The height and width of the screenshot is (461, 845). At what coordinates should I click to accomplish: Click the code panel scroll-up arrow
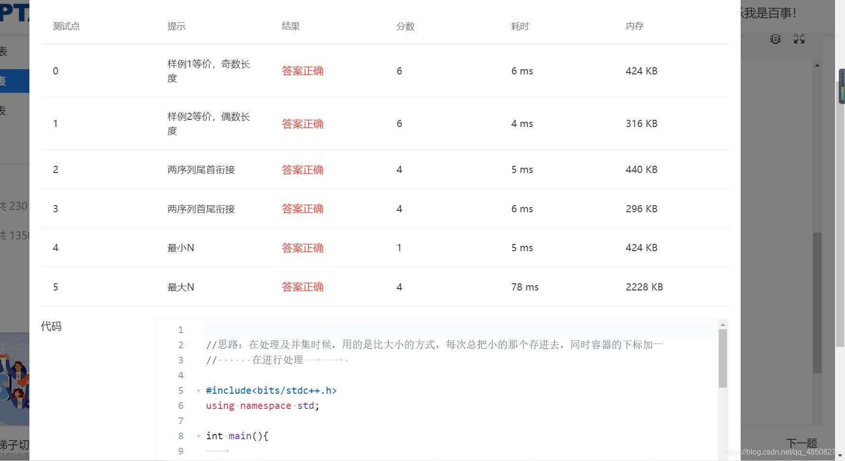click(x=722, y=324)
